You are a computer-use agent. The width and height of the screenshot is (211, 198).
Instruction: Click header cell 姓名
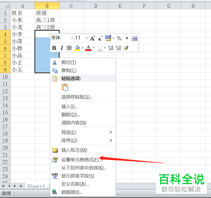tap(23, 13)
